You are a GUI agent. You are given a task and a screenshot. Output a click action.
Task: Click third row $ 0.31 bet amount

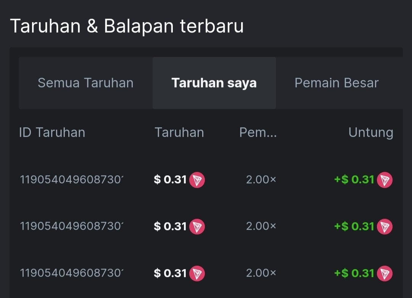pos(170,274)
